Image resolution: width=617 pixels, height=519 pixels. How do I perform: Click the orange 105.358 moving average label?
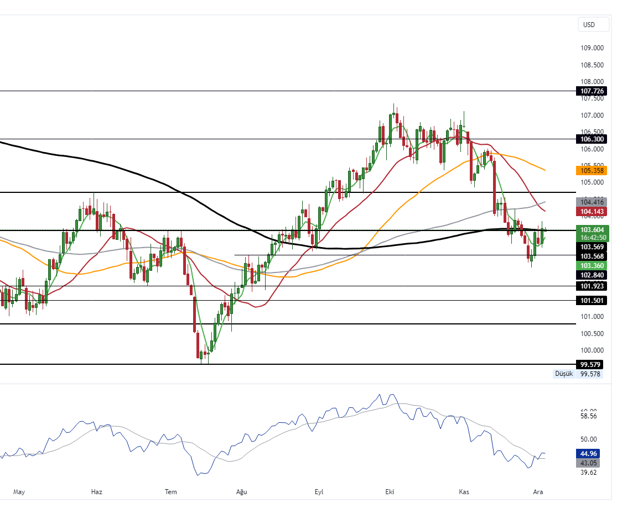click(x=591, y=171)
